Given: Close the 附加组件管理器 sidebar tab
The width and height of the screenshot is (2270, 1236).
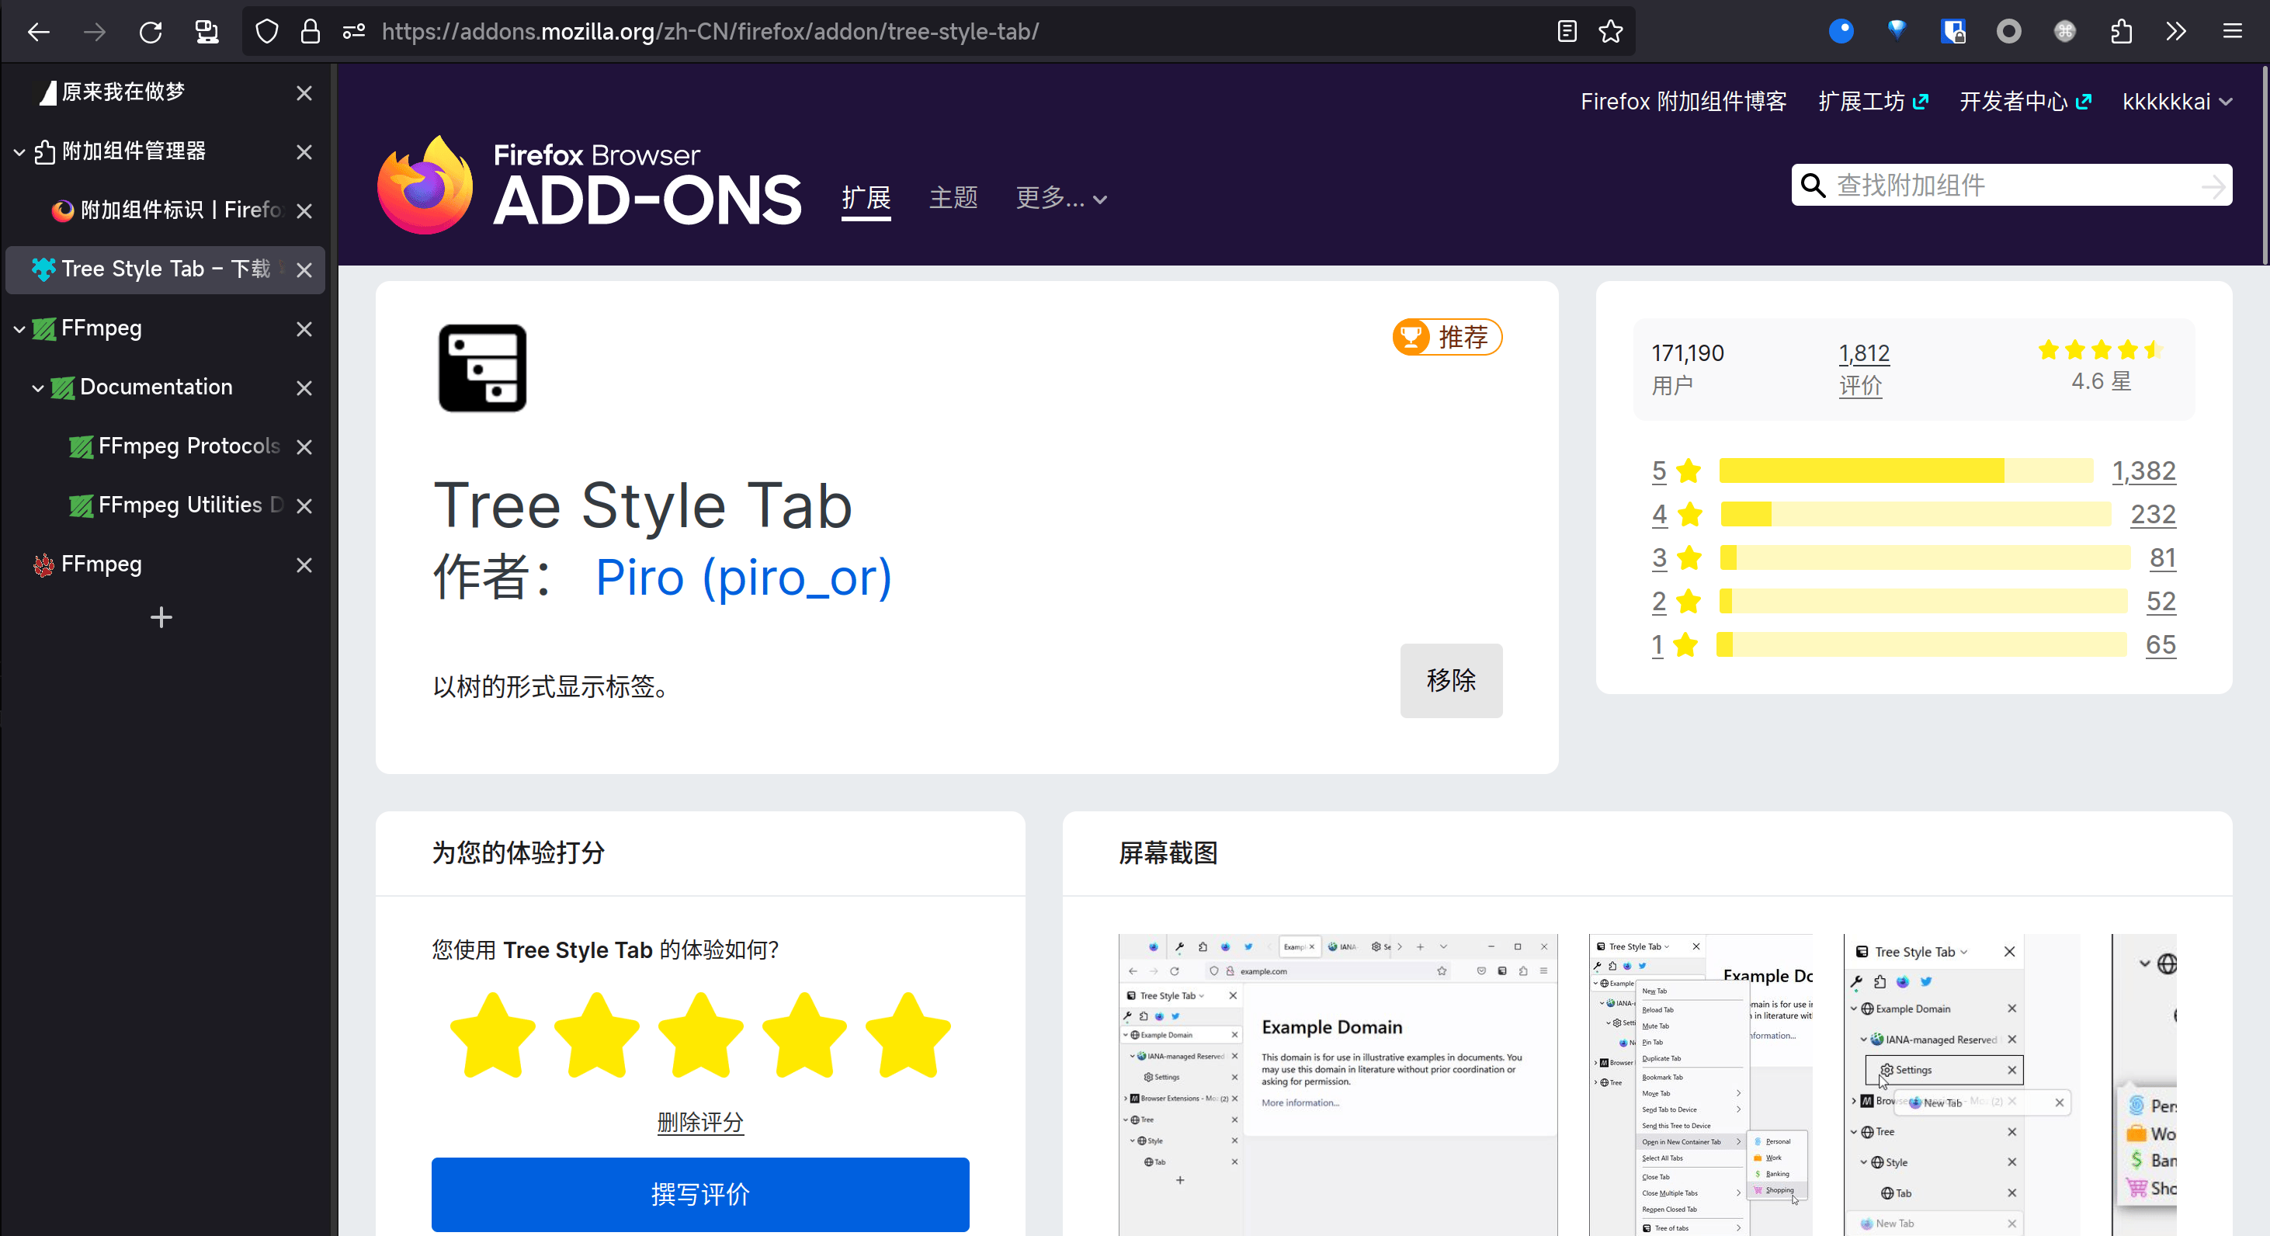Looking at the screenshot, I should (304, 152).
